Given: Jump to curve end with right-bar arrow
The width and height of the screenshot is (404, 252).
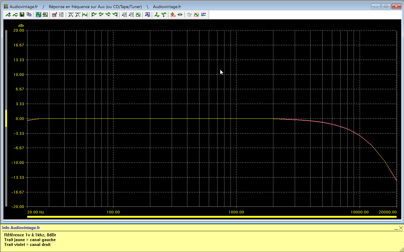Looking at the screenshot, I should [115, 14].
